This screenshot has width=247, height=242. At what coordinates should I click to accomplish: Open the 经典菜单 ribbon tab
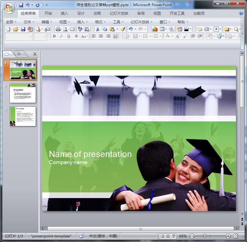[x=28, y=13]
